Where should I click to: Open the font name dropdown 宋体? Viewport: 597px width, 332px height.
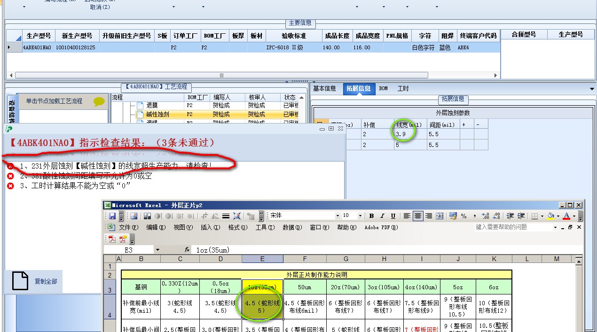click(338, 216)
